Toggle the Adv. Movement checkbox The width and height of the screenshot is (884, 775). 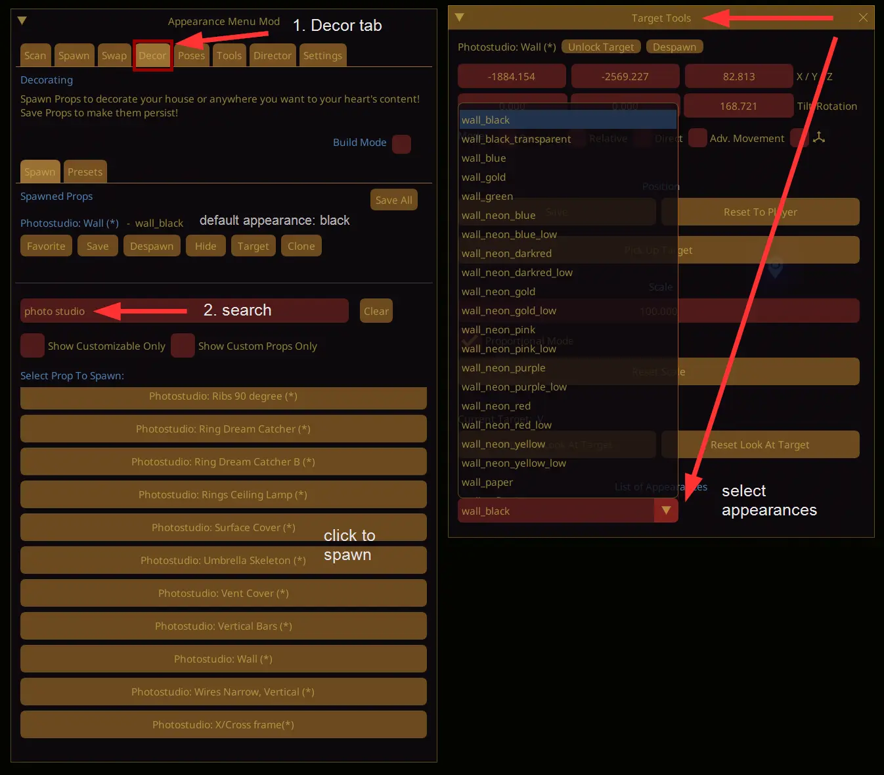697,138
